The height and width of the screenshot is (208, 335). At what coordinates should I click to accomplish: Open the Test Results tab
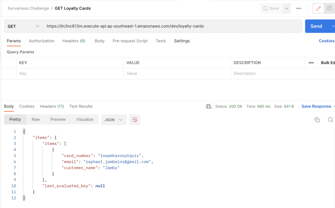pos(81,106)
